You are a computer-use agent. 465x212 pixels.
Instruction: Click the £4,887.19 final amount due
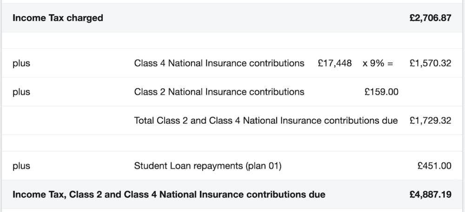pyautogui.click(x=430, y=194)
